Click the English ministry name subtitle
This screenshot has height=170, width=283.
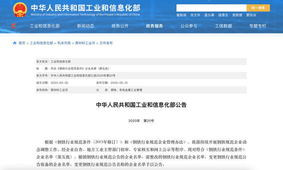(85, 14)
